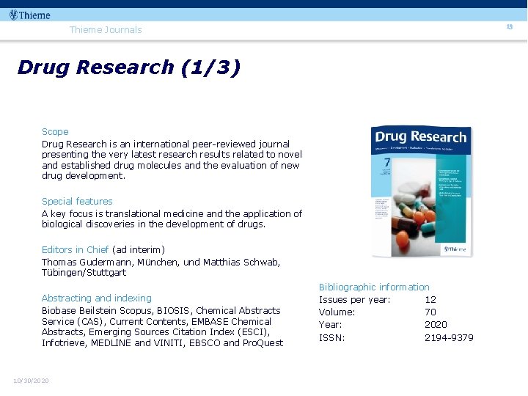528x396 pixels.
Task: Click the issue number 7 on the cover
Action: [x=387, y=163]
